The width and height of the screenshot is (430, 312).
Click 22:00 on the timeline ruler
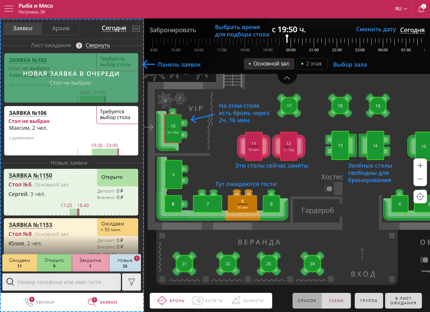(337, 50)
